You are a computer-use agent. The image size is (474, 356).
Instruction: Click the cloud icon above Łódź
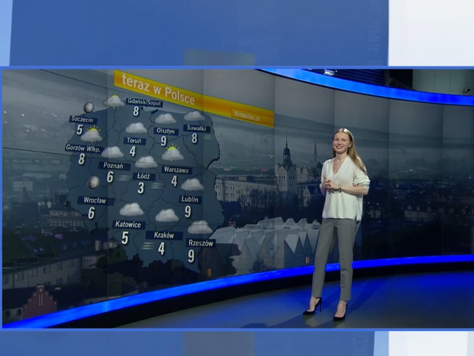[x=146, y=162]
